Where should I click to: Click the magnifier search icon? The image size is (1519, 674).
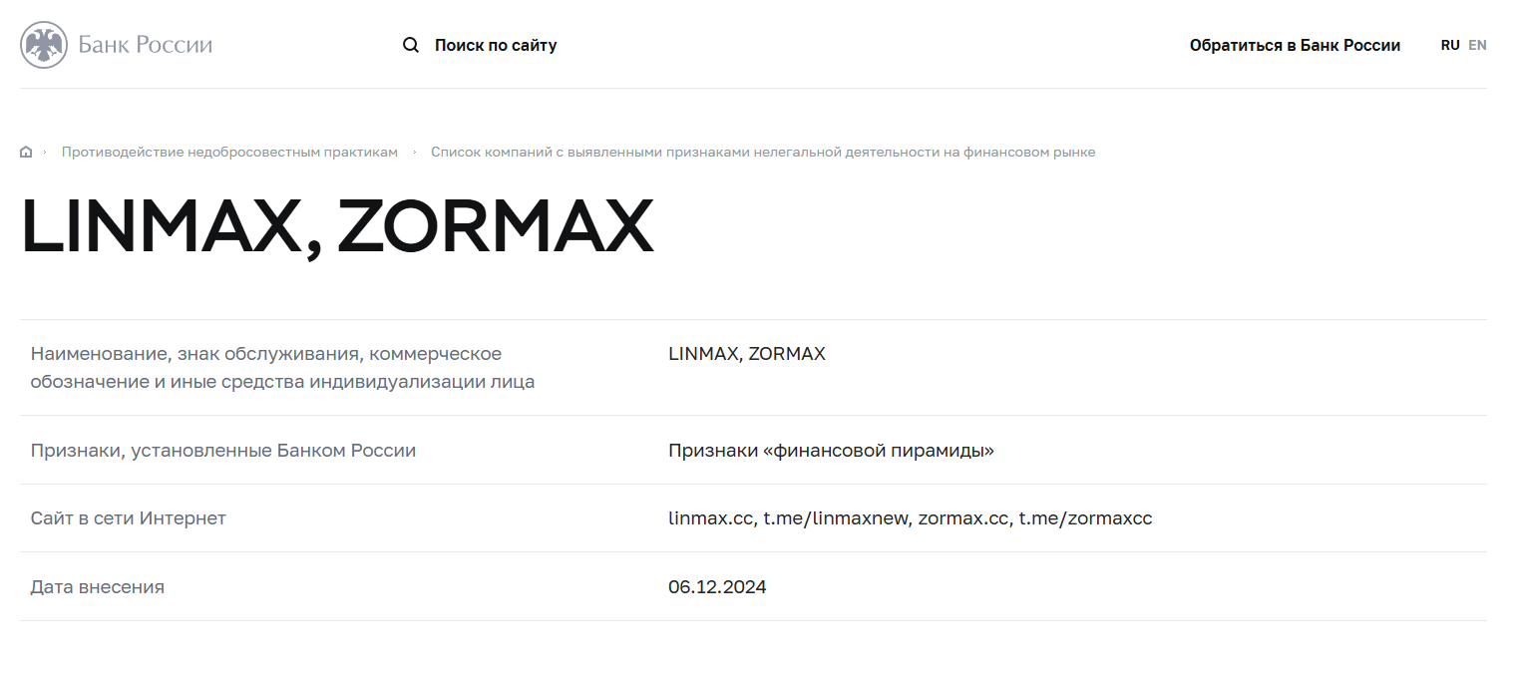click(x=411, y=45)
